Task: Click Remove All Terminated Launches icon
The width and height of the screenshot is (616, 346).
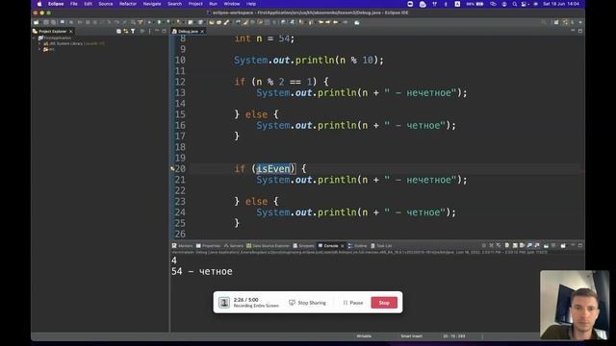Action: pos(499,246)
